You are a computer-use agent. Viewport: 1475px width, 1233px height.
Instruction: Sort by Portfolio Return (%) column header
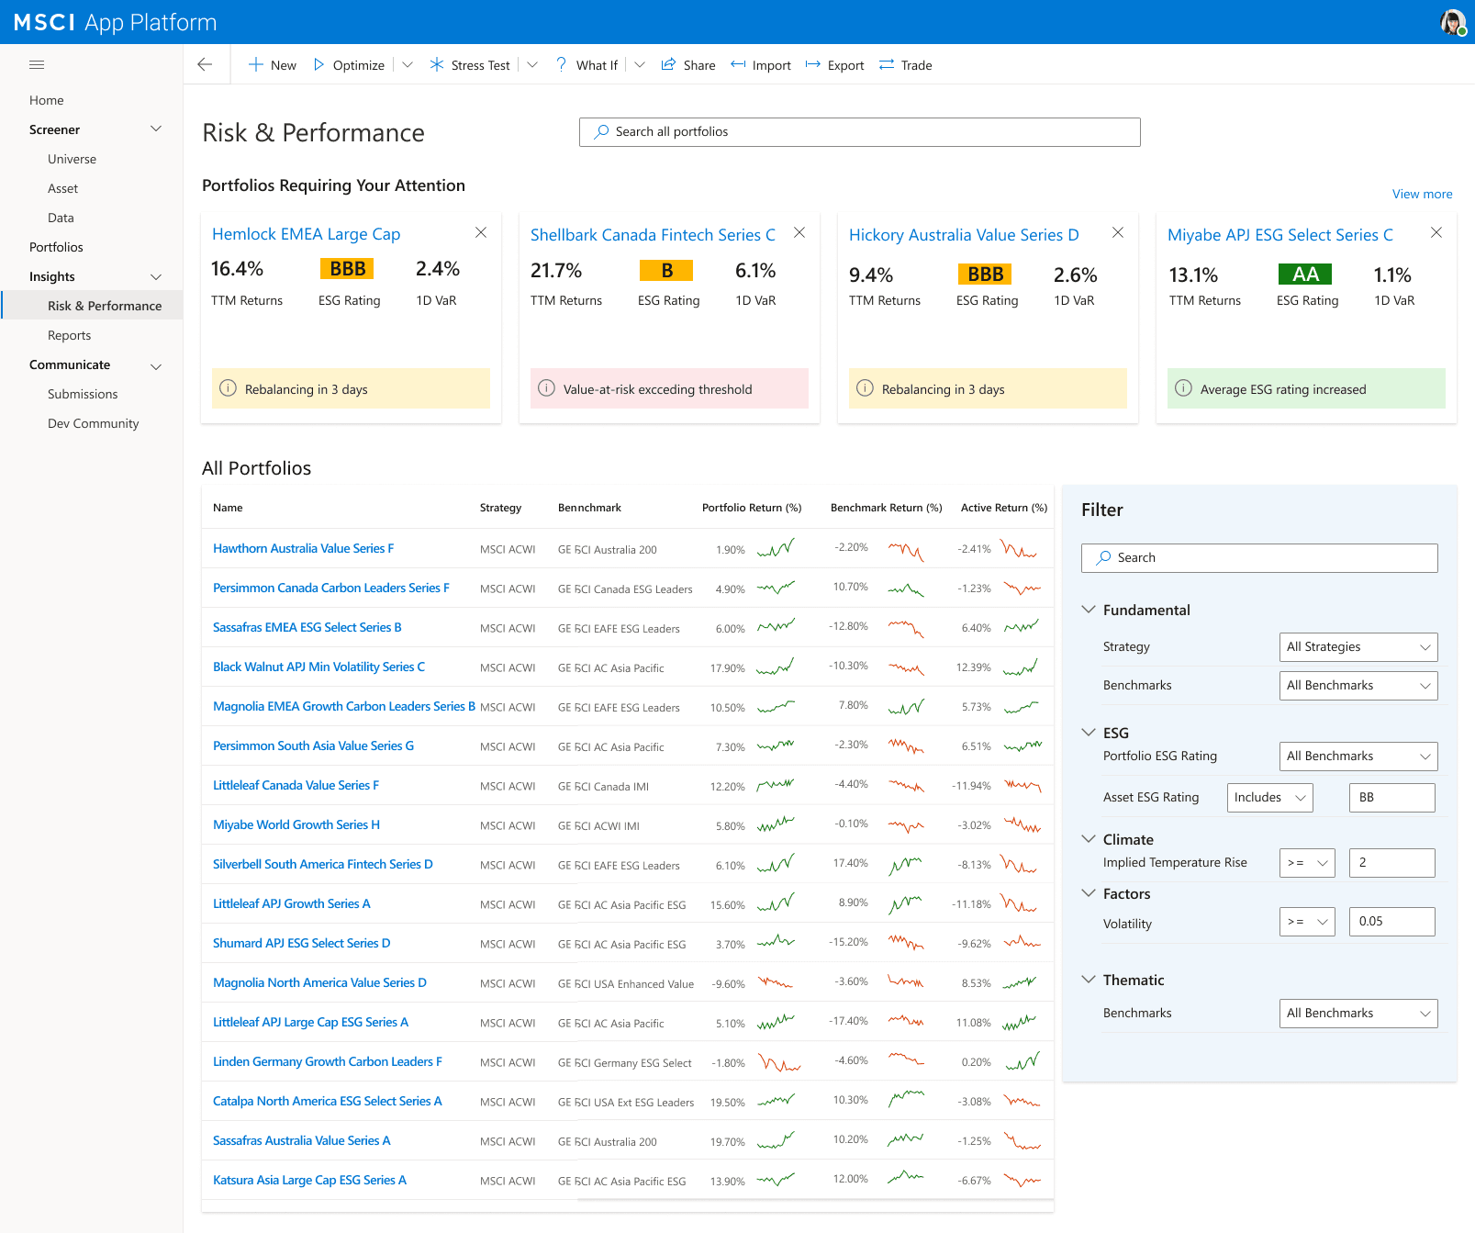click(x=752, y=508)
